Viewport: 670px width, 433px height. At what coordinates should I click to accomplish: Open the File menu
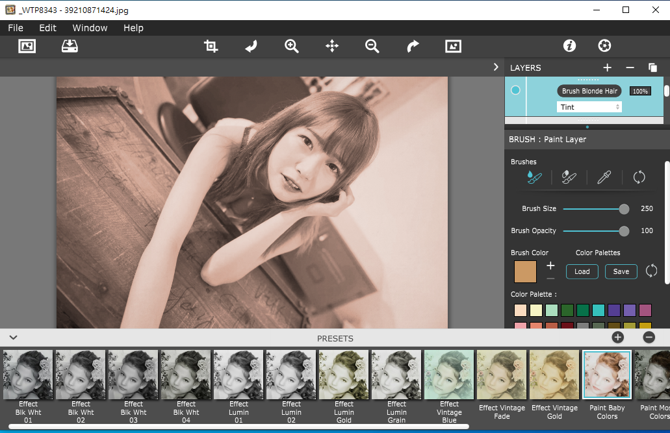(x=16, y=28)
